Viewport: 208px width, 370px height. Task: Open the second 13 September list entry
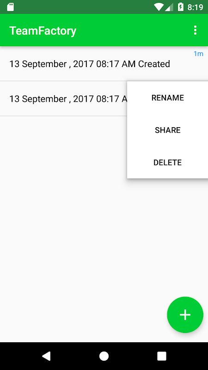[64, 99]
